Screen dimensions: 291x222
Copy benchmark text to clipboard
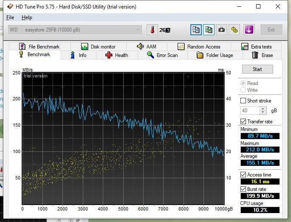pos(196,30)
